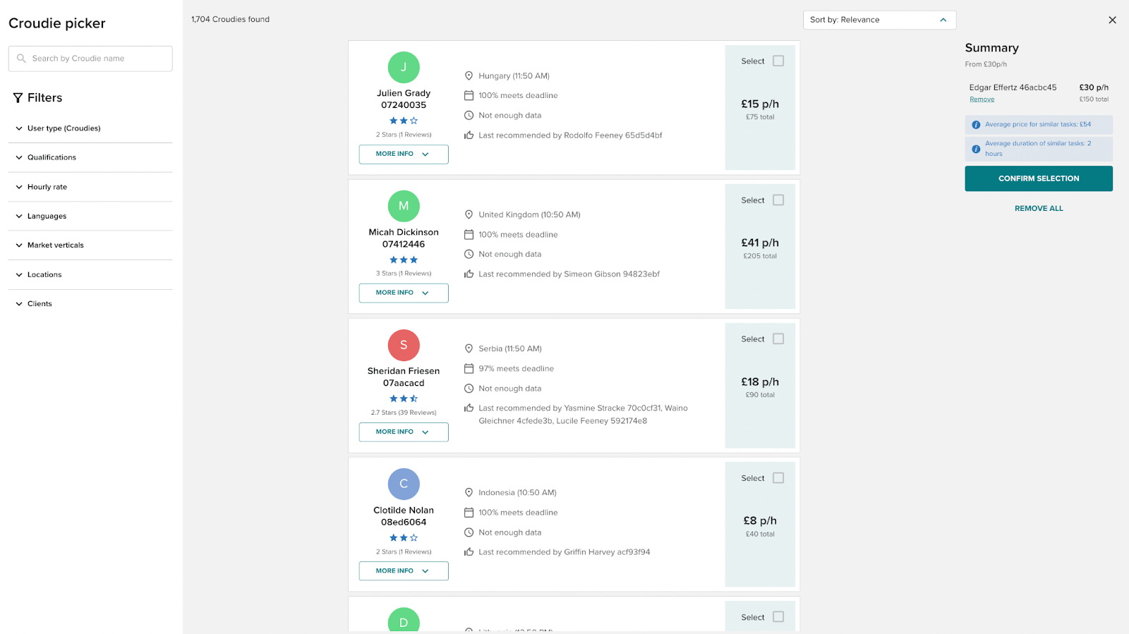This screenshot has width=1129, height=634.
Task: Click the £15 p/h rate
Action: (x=760, y=104)
